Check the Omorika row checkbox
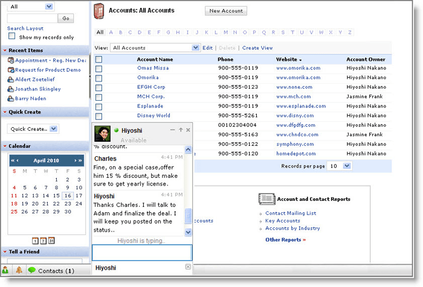Image resolution: width=423 pixels, height=287 pixels. (x=98, y=78)
